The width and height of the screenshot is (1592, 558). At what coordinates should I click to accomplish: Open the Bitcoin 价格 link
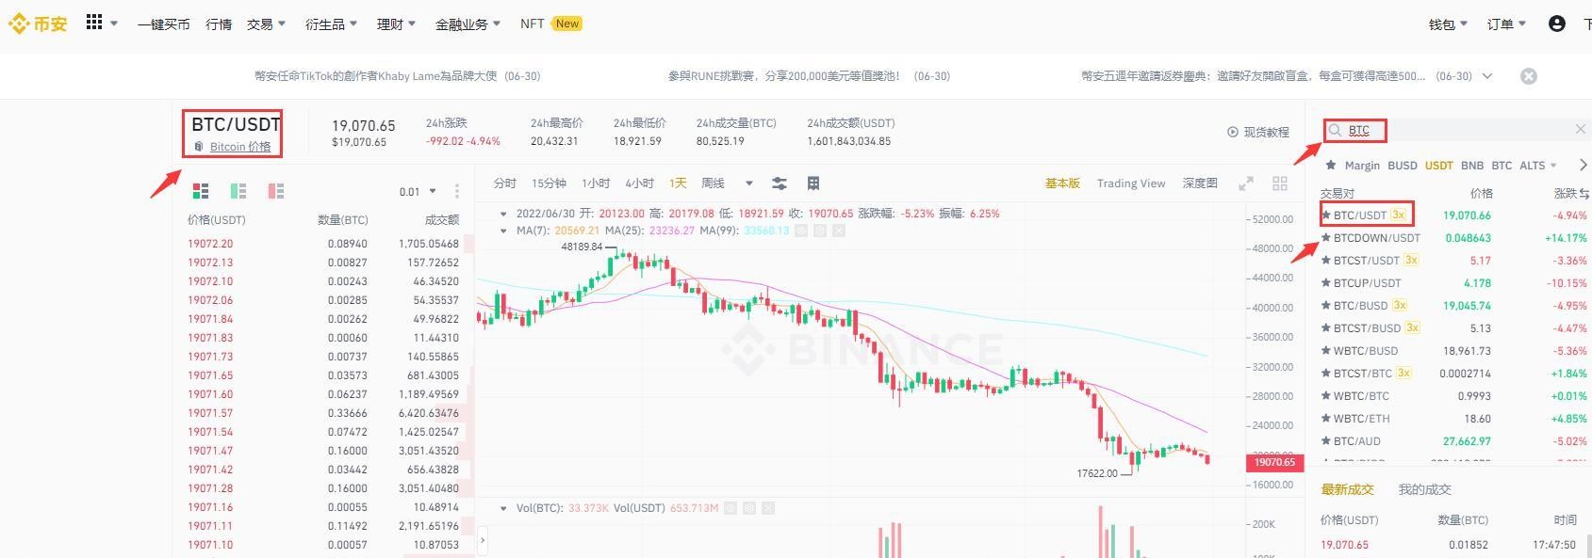239,147
